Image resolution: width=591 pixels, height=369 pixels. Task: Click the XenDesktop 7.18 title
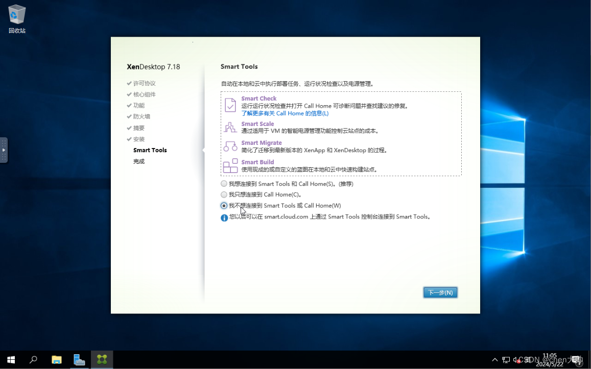pyautogui.click(x=153, y=67)
